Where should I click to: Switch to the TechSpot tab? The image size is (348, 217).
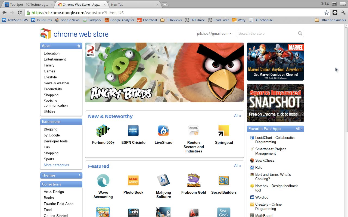29,5
